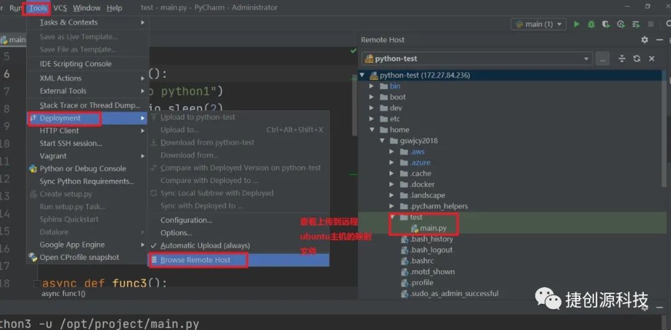The width and height of the screenshot is (671, 330).
Task: Expand the .aws folder
Action: click(392, 152)
